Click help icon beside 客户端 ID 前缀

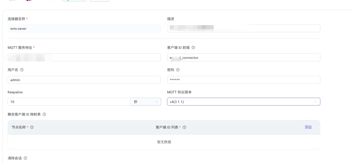click(x=194, y=48)
